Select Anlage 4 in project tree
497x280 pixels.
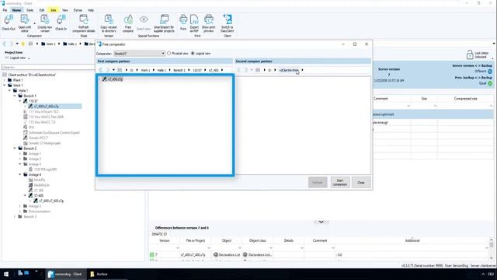pyautogui.click(x=35, y=174)
